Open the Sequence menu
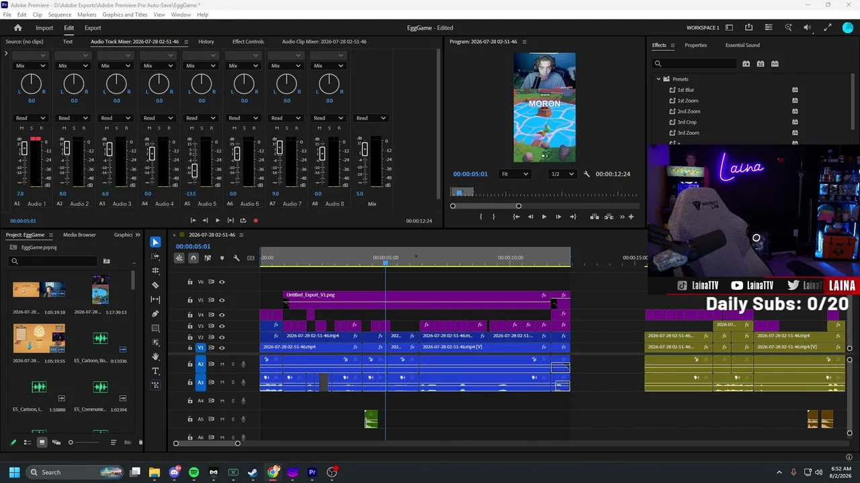This screenshot has height=483, width=860. [60, 15]
